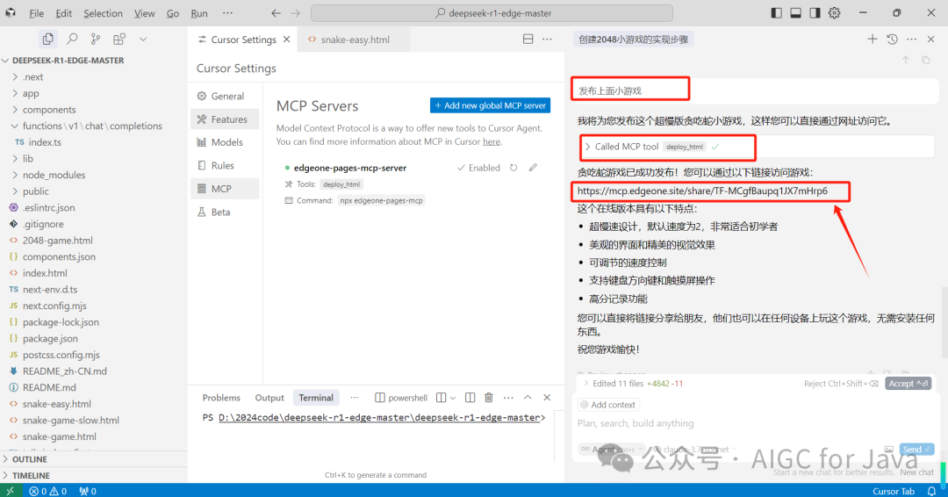948x497 pixels.
Task: Toggle the primary sidebar layout icon
Action: click(x=776, y=12)
